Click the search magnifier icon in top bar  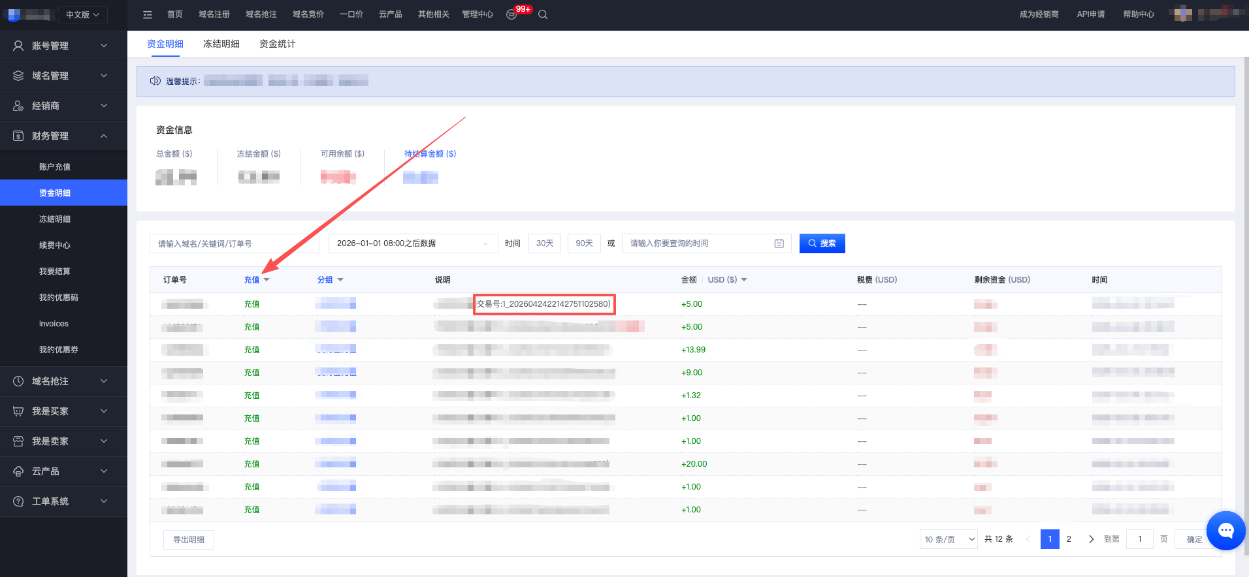coord(543,14)
